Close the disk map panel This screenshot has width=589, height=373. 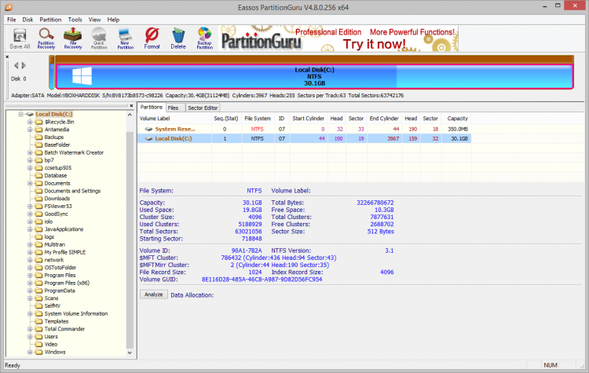click(x=7, y=57)
